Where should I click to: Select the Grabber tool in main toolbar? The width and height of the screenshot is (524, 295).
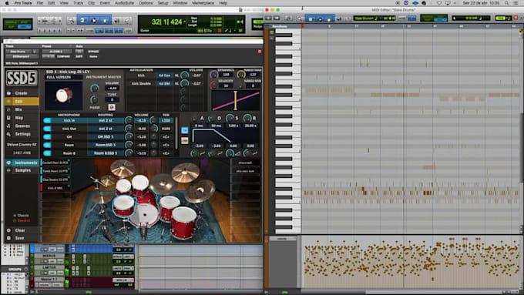tap(105, 21)
